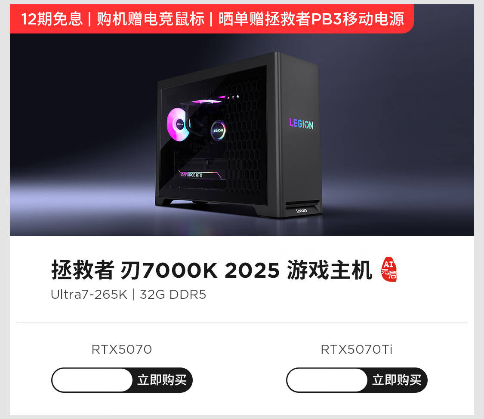Click 晒单赠拯救者PB3移动电源 promotion text

(311, 19)
